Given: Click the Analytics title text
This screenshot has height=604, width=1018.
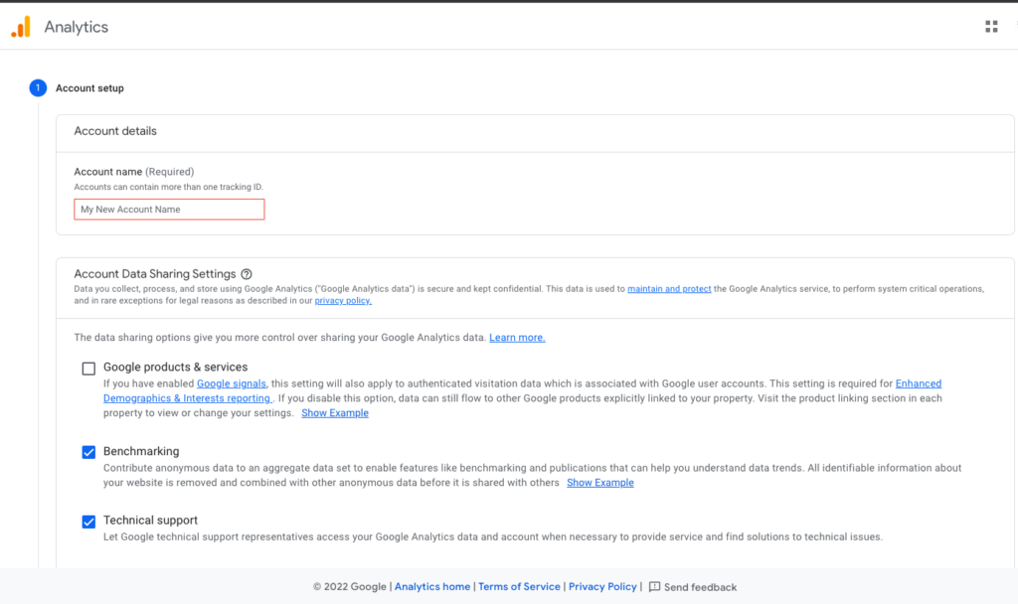Looking at the screenshot, I should point(76,27).
